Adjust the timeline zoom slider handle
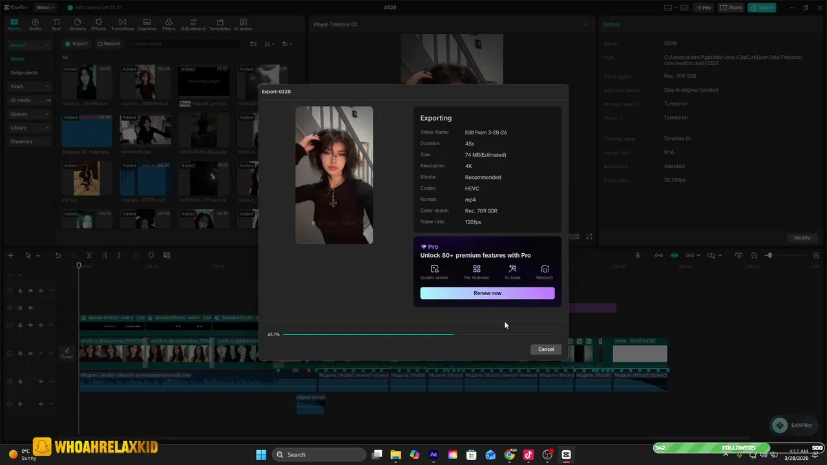Viewport: 827px width, 465px height. 769,256
